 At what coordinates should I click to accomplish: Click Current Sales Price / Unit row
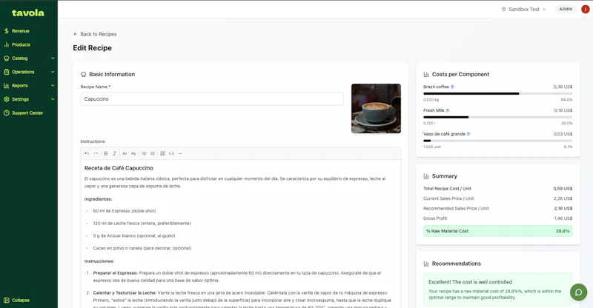(497, 198)
